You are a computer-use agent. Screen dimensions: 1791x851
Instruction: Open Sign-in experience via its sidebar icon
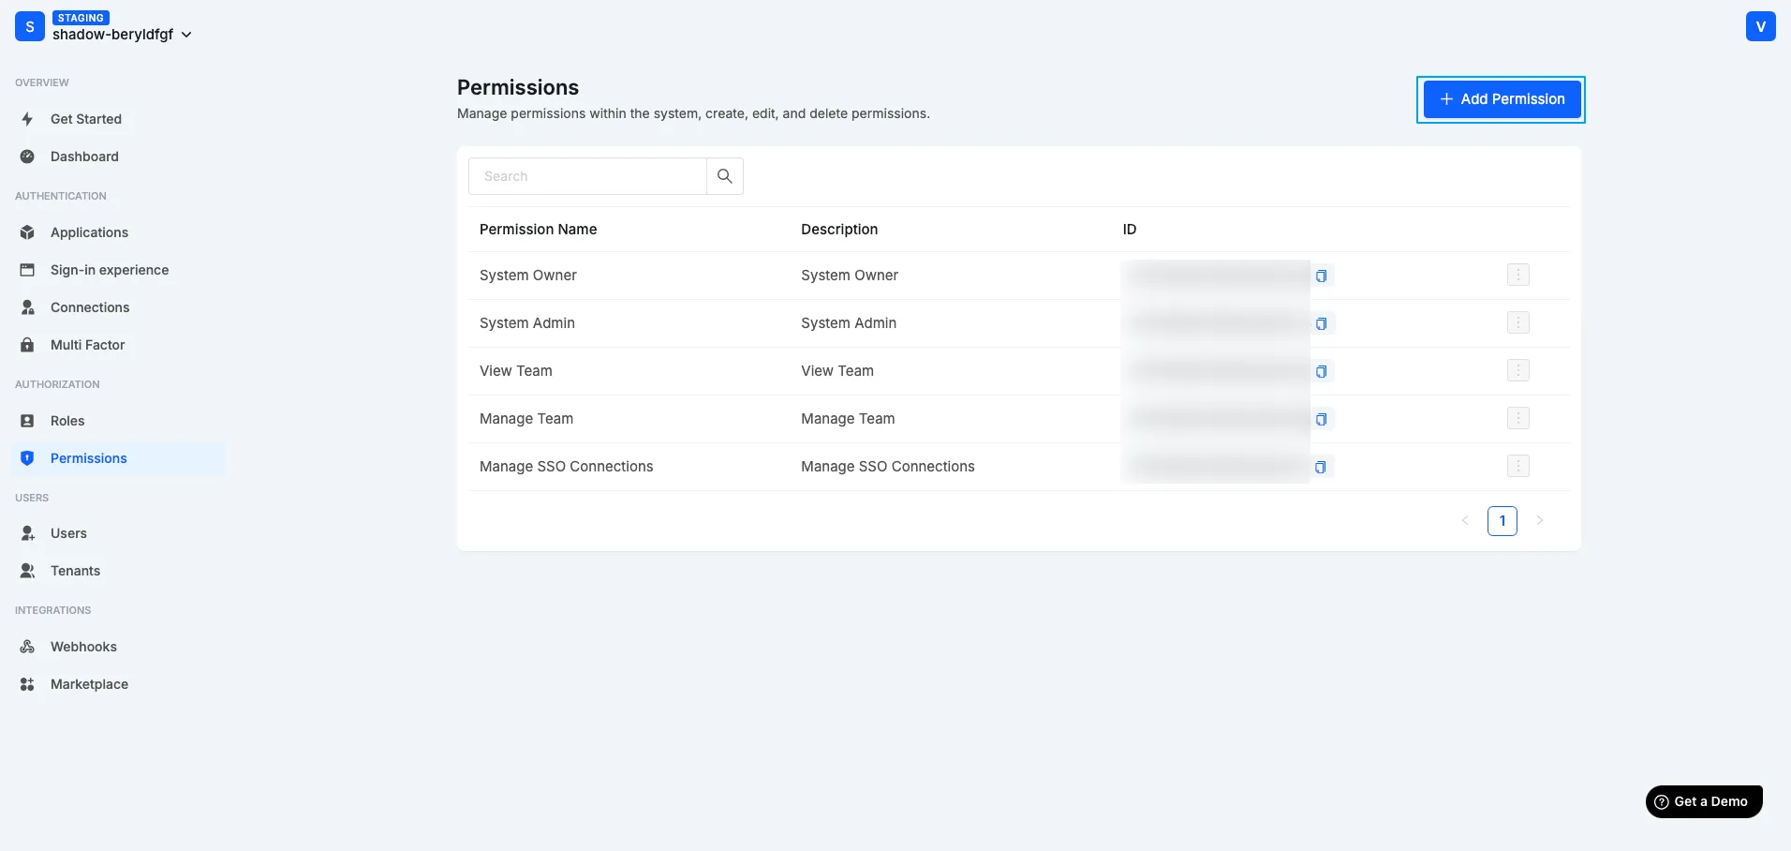[x=27, y=269]
